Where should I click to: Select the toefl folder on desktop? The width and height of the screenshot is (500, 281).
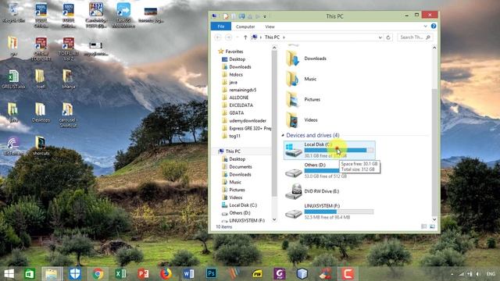click(x=41, y=80)
